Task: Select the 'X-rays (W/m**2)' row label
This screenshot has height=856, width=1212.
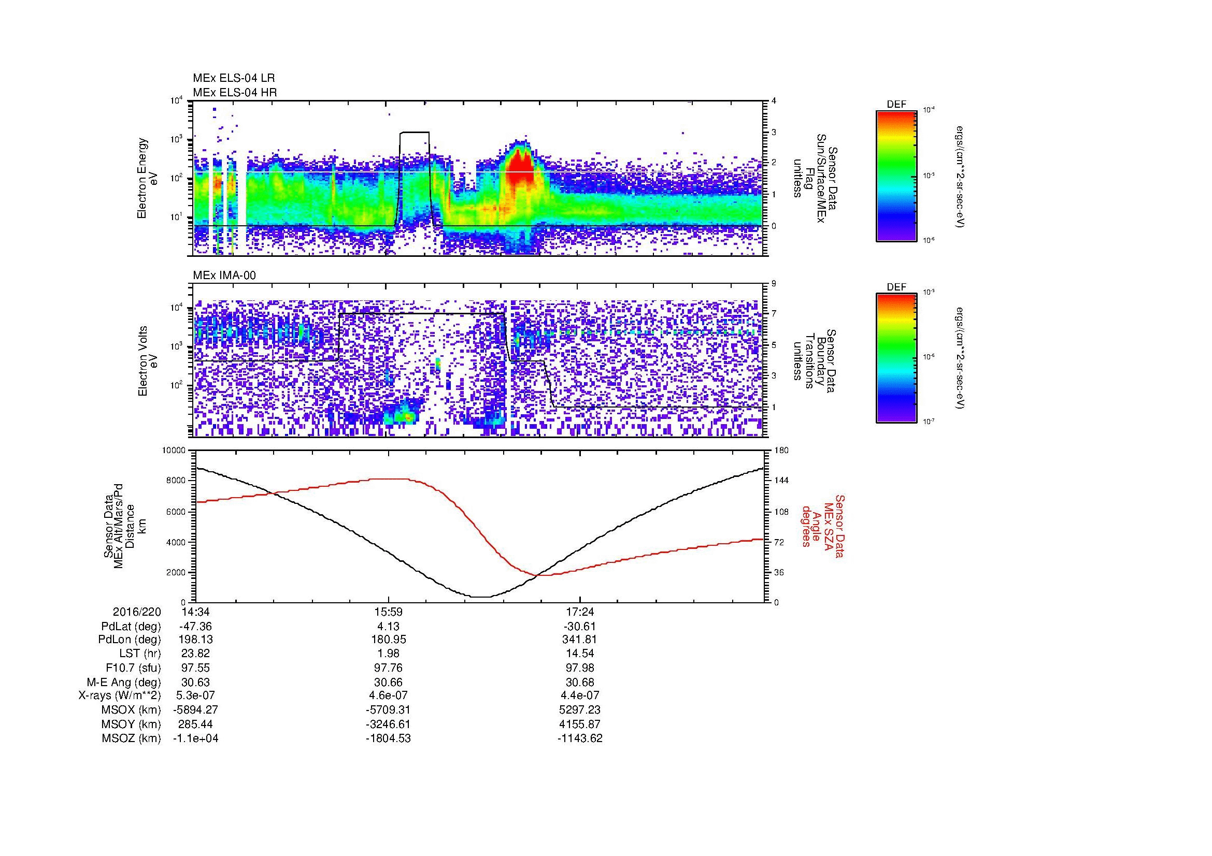Action: [120, 695]
